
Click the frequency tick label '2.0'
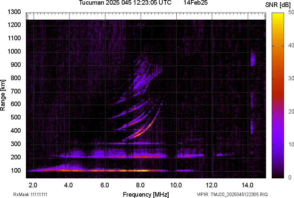pos(33,185)
